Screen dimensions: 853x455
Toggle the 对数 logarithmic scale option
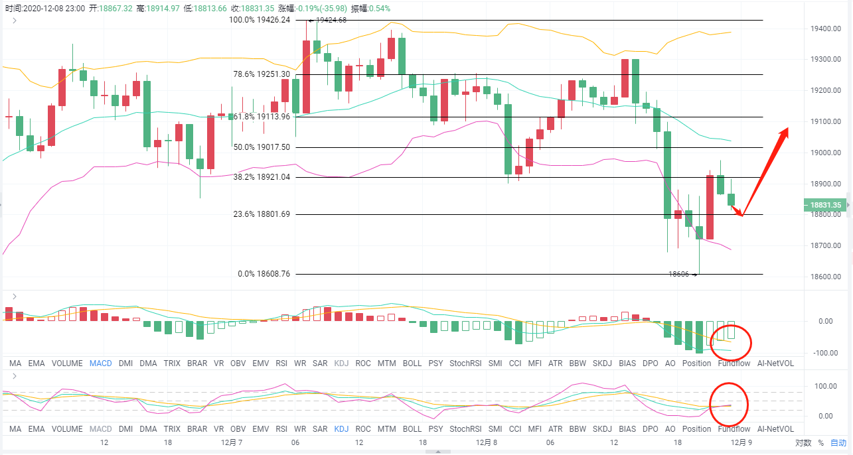(803, 442)
